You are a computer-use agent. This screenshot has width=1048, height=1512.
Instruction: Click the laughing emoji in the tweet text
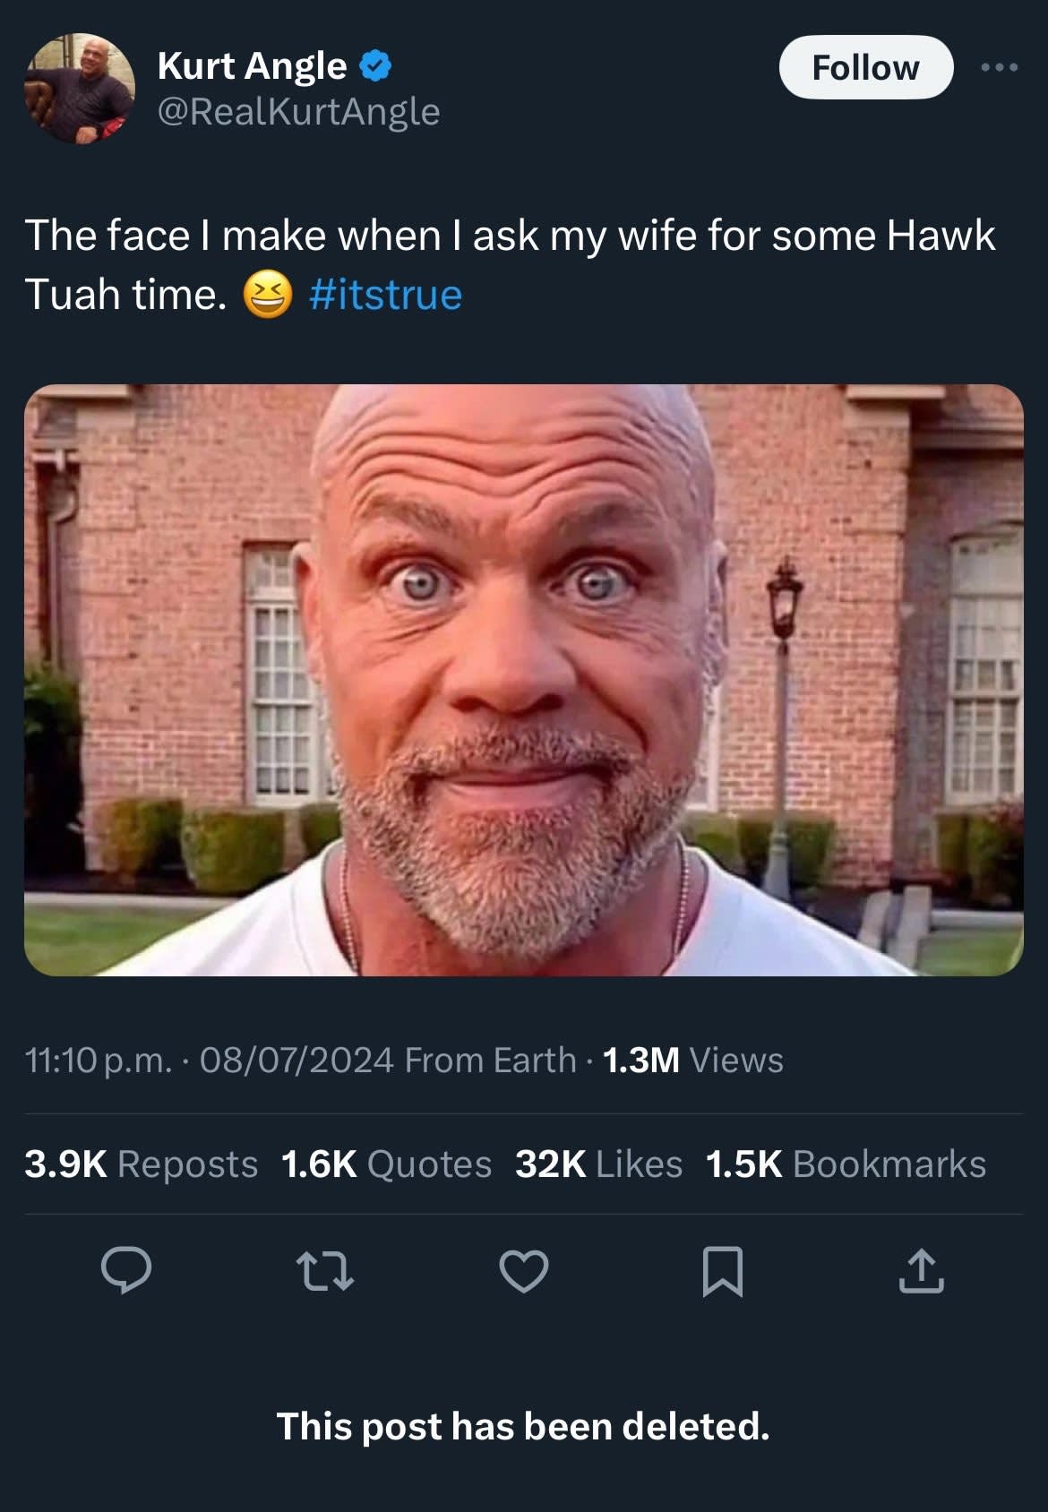coord(270,293)
